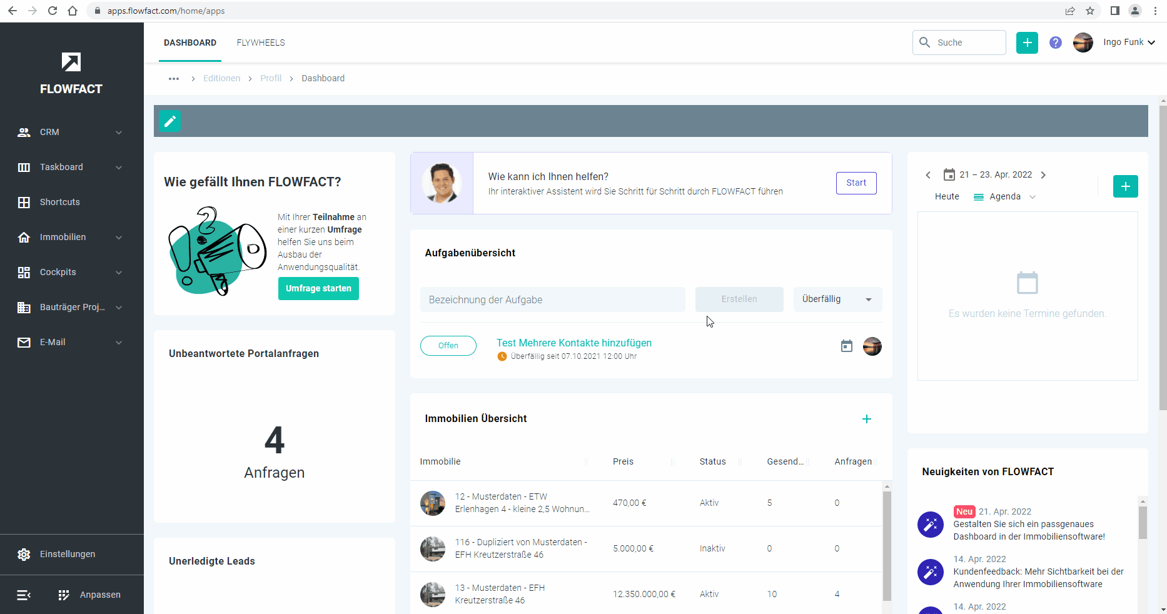The width and height of the screenshot is (1167, 614).
Task: Open the Agenda view dropdown
Action: (x=1005, y=196)
